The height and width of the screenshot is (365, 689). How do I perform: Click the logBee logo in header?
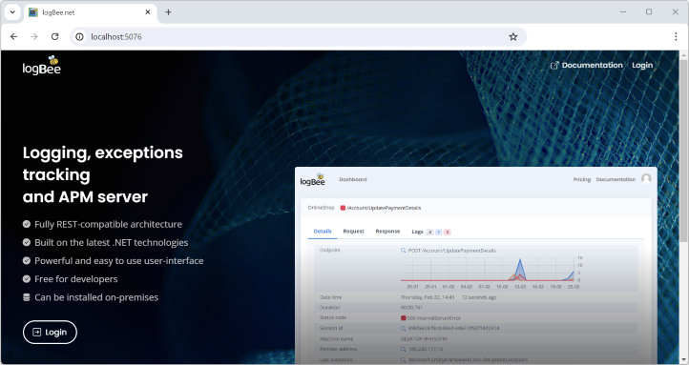point(42,66)
